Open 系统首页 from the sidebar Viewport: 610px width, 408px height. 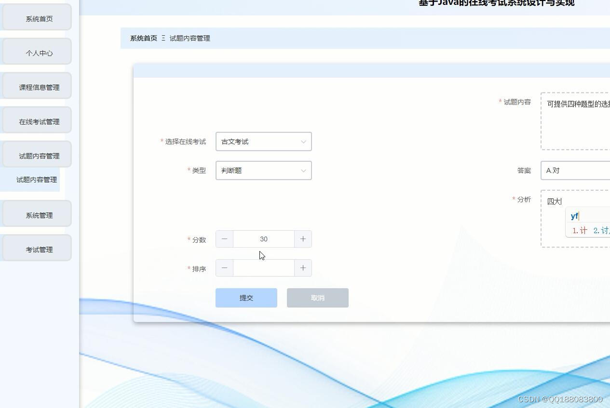pos(36,18)
